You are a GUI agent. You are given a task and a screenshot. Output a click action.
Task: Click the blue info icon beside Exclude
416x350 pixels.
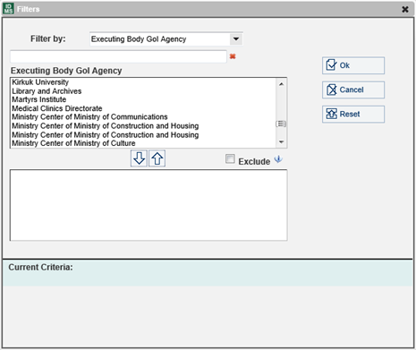click(278, 159)
